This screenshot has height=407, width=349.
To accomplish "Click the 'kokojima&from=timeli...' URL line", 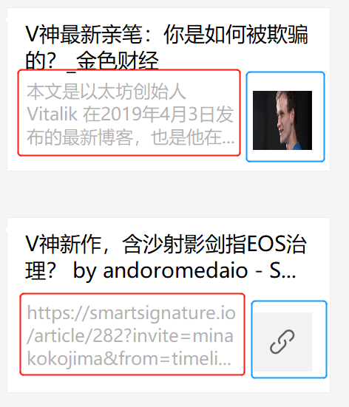I will click(129, 359).
